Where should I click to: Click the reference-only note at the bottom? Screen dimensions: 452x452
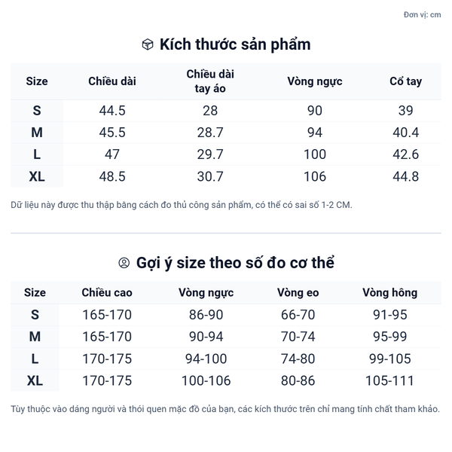pyautogui.click(x=225, y=409)
